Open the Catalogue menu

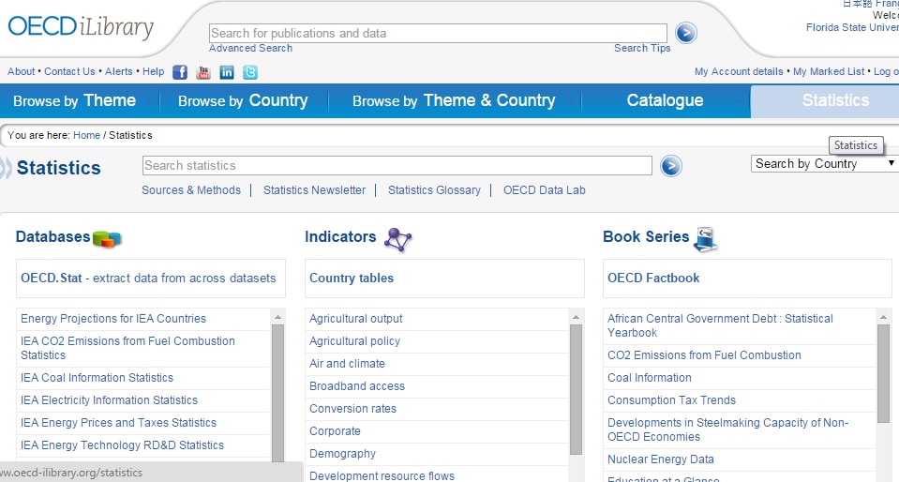(x=665, y=100)
